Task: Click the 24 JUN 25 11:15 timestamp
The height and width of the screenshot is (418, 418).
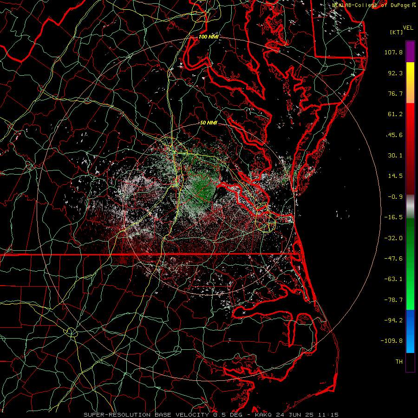Action: (x=307, y=415)
